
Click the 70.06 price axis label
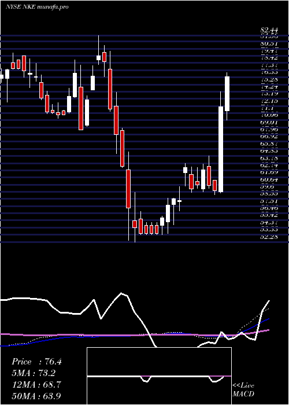(x=269, y=114)
